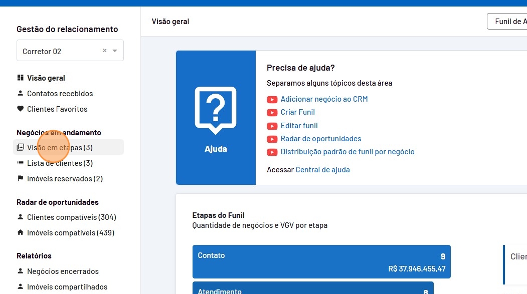The image size is (527, 294).
Task: Click the Clientes Favoritos heart icon
Action: [20, 109]
